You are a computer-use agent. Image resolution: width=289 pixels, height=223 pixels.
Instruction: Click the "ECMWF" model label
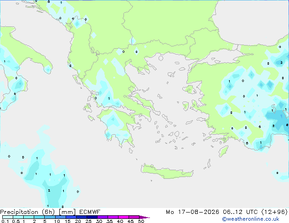90,212
